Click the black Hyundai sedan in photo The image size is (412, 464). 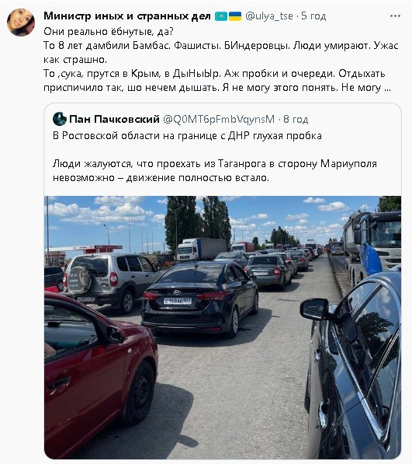(x=200, y=299)
